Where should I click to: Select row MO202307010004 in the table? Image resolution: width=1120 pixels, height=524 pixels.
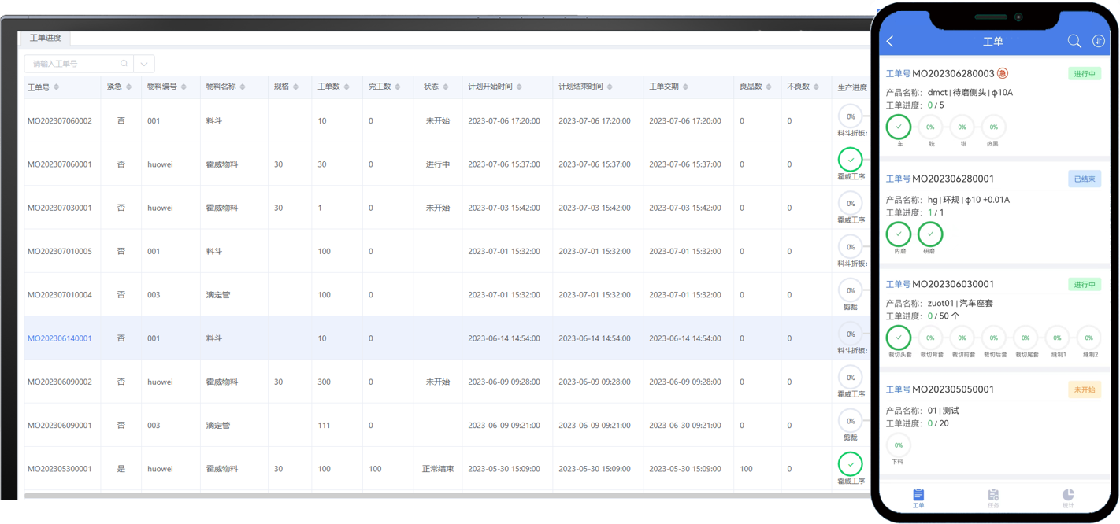(x=447, y=295)
